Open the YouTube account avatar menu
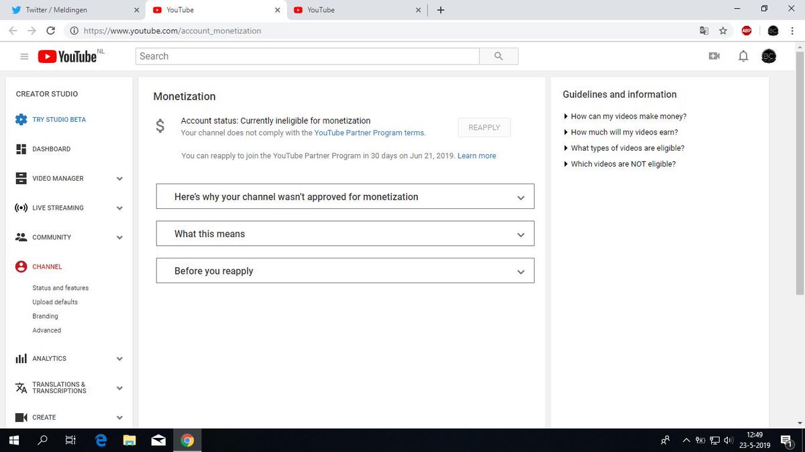 pos(769,56)
